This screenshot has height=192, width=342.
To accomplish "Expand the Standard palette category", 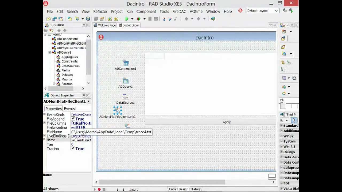I will click(x=281, y=126).
